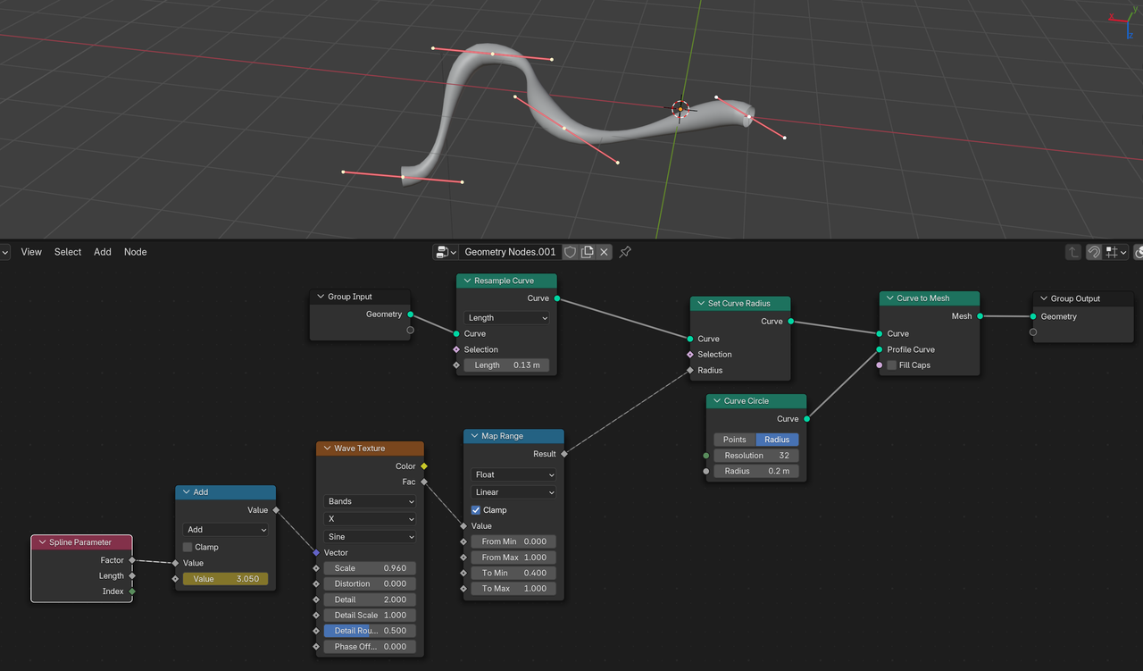This screenshot has width=1143, height=671.
Task: Click the Add node Value 3.050 field
Action: (226, 579)
